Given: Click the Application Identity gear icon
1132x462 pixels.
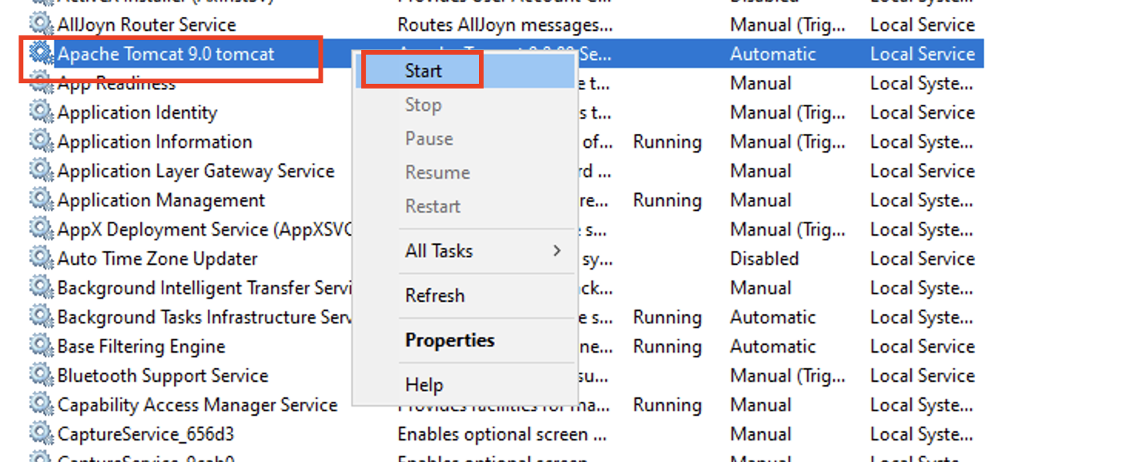Looking at the screenshot, I should (x=41, y=112).
